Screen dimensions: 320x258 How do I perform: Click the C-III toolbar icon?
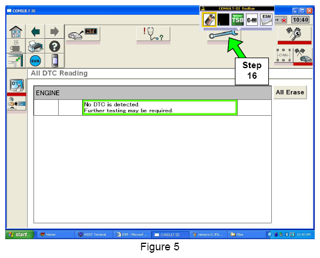(x=252, y=20)
